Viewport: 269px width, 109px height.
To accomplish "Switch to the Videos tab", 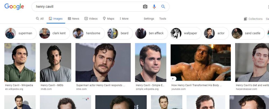I will point(91,19).
